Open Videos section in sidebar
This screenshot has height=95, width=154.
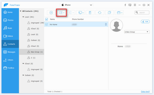click(10, 36)
